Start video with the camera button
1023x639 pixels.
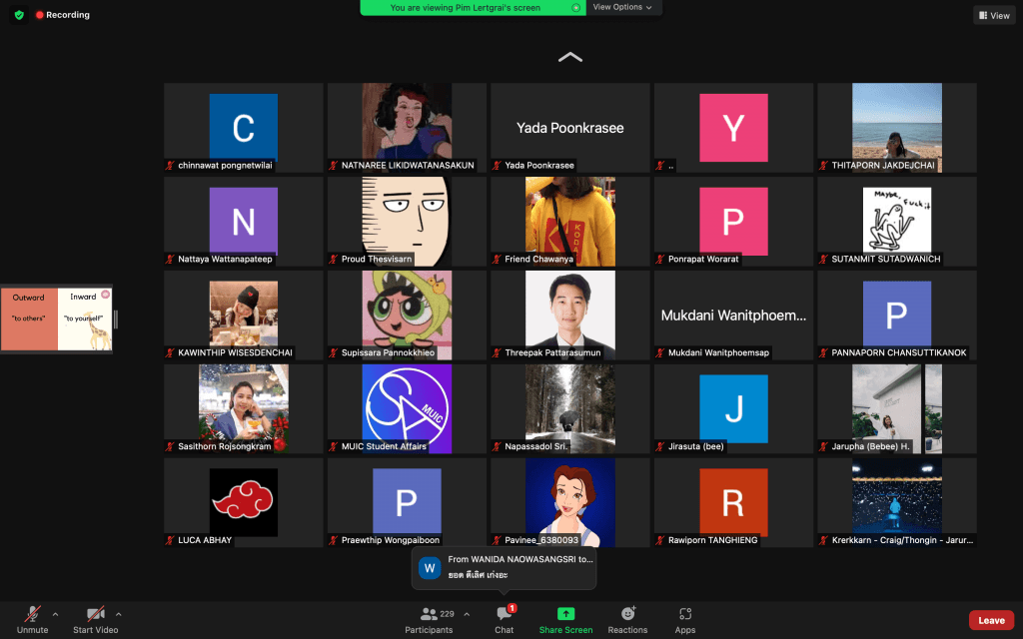[x=95, y=614]
